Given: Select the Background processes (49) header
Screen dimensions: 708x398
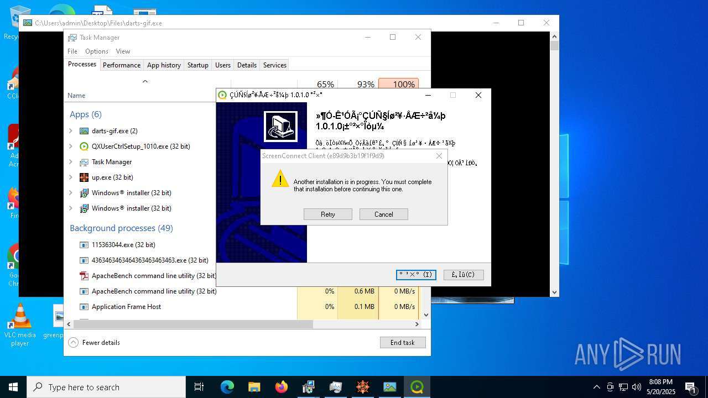Looking at the screenshot, I should click(121, 228).
